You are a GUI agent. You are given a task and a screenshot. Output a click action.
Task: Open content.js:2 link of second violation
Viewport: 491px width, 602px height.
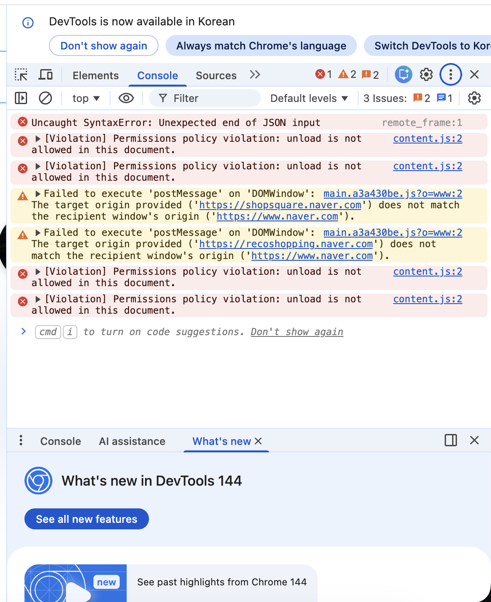coord(428,166)
